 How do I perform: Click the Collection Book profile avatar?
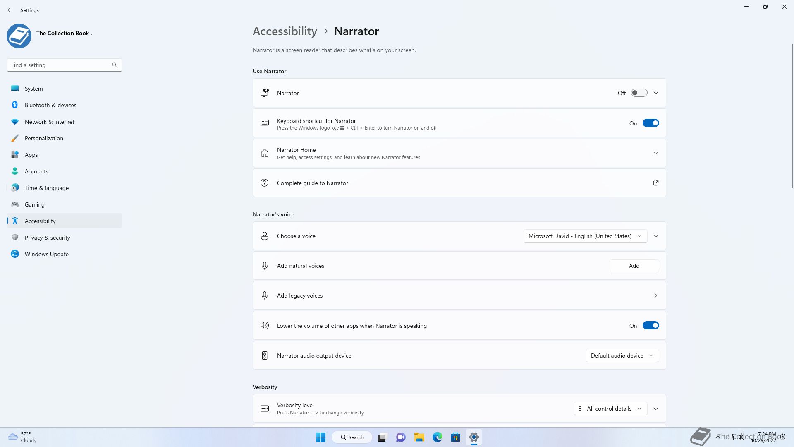pos(19,36)
